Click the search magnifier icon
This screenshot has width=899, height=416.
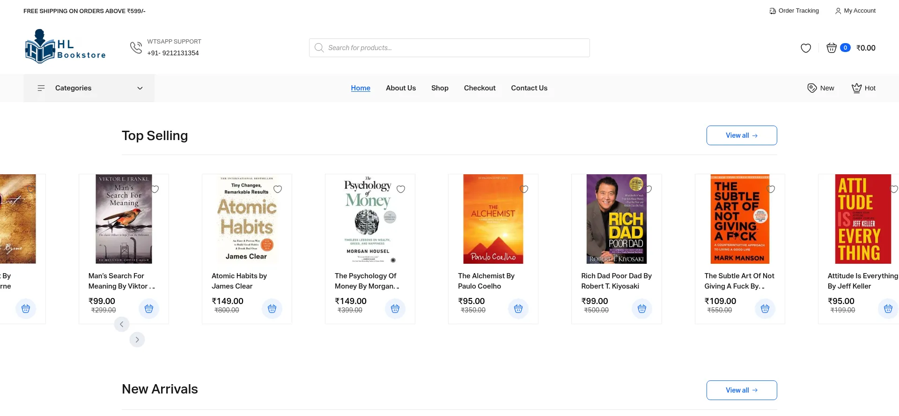coord(319,48)
